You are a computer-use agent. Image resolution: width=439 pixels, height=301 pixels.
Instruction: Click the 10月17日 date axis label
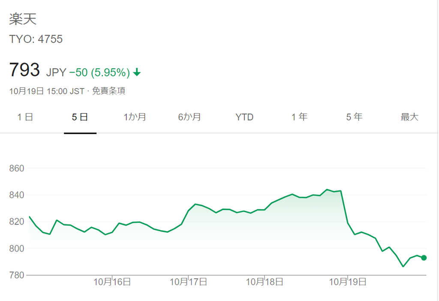click(189, 282)
